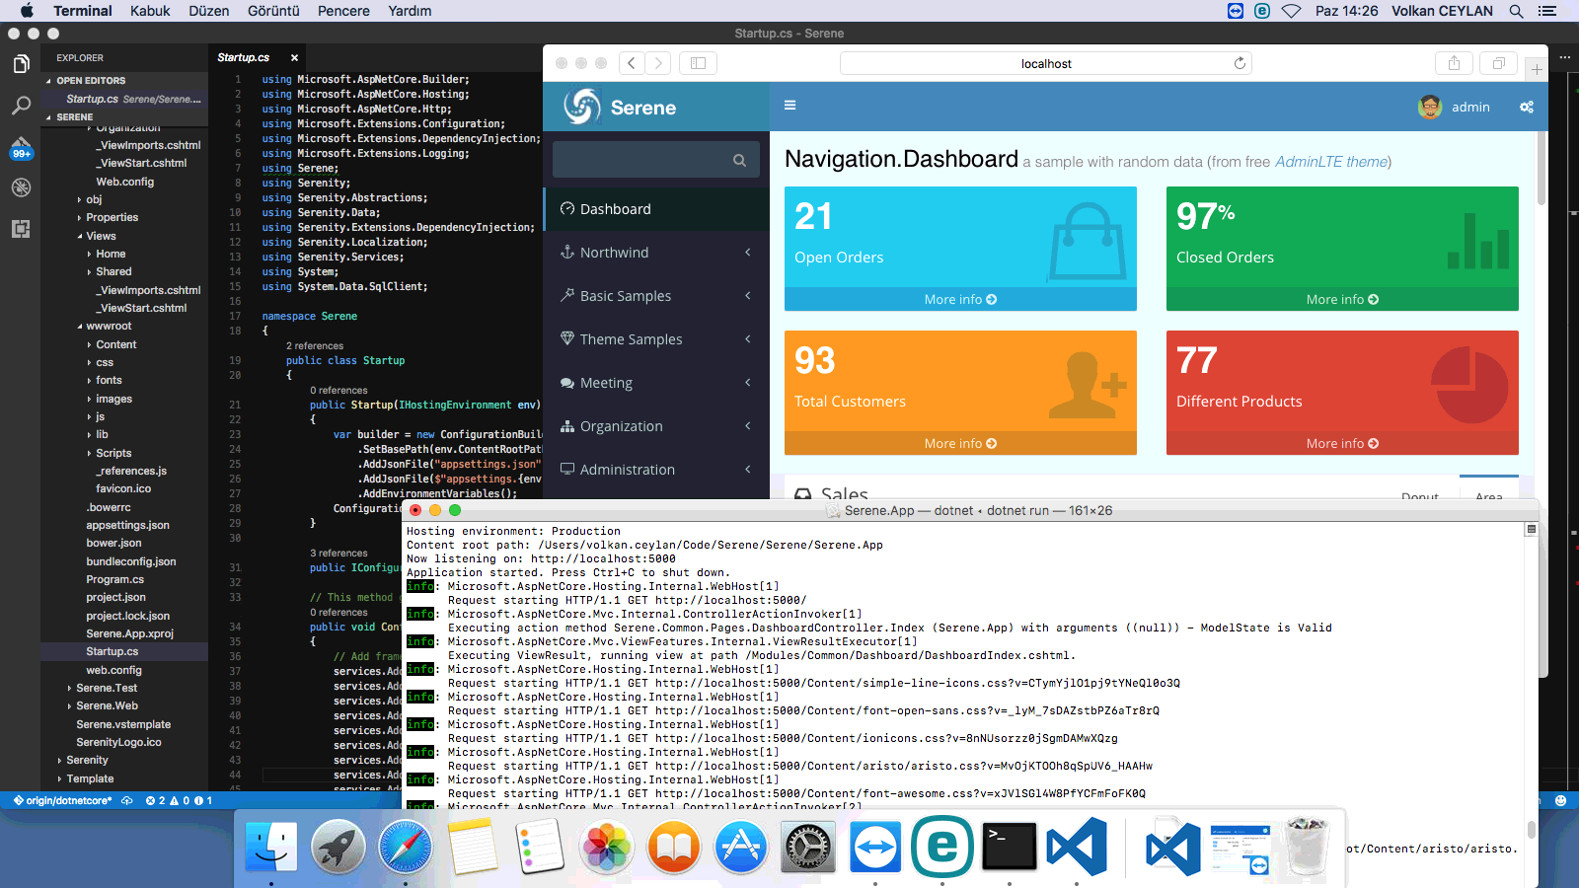The height and width of the screenshot is (888, 1579).
Task: Open the settings cogs icon in Serene header
Action: (1527, 107)
